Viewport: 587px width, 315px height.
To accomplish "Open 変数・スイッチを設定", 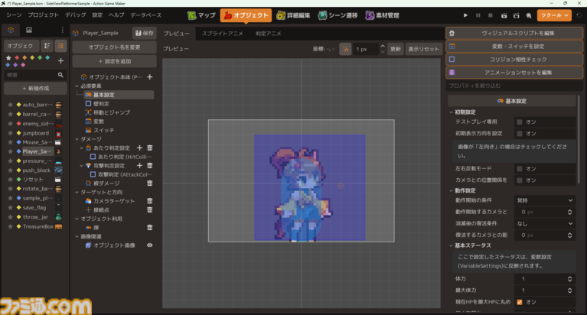I will point(514,47).
